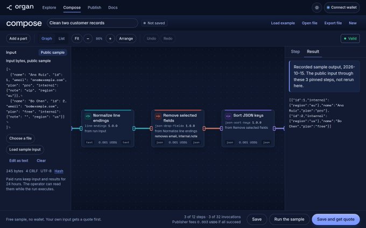Screen dimensions: 366x228
Task: Toggle the Public sample badge
Action: tap(53, 53)
